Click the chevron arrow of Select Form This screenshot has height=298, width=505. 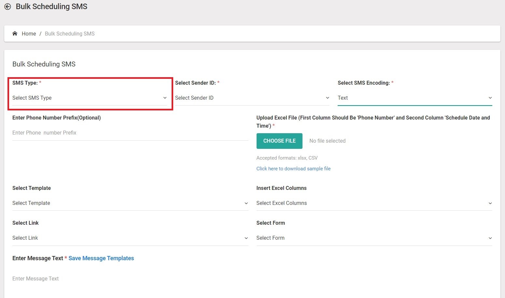click(x=490, y=238)
